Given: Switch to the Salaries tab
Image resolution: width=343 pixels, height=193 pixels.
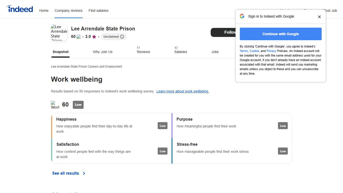Looking at the screenshot, I should pos(181,52).
